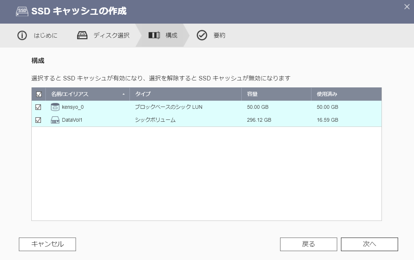
Task: Click the volume icon next to DataVol1
Action: [x=55, y=120]
